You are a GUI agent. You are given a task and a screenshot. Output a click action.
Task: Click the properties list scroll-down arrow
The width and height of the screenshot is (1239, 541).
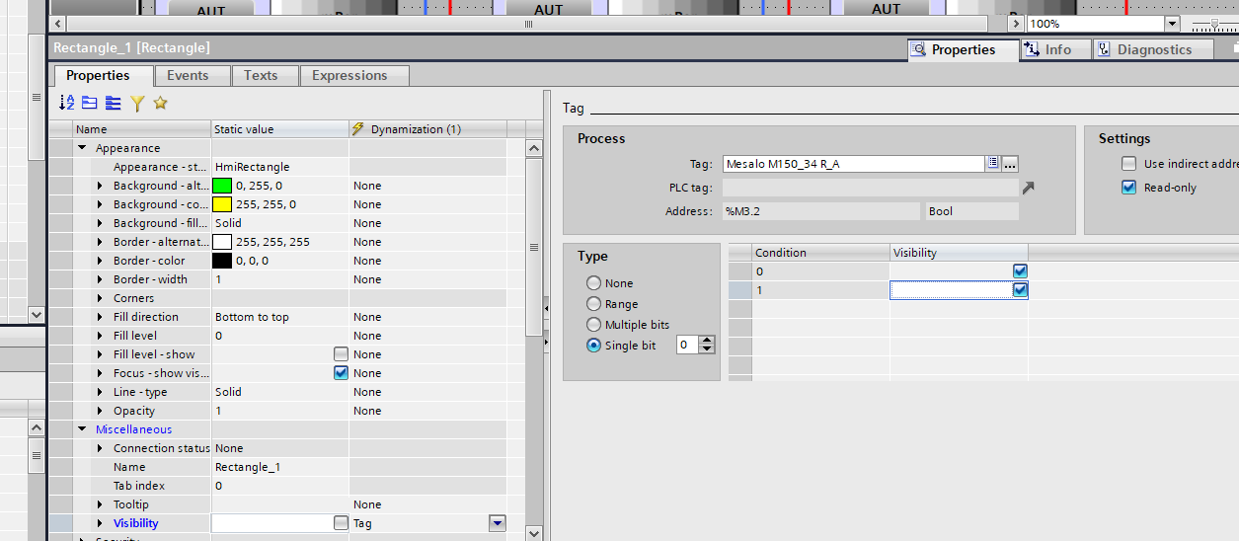pyautogui.click(x=533, y=533)
